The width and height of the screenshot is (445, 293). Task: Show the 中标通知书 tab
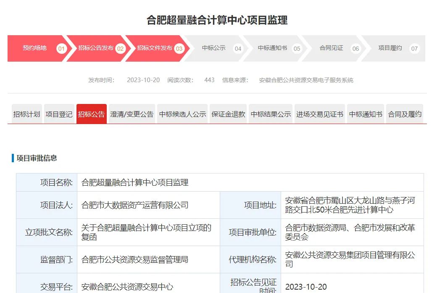point(366,114)
